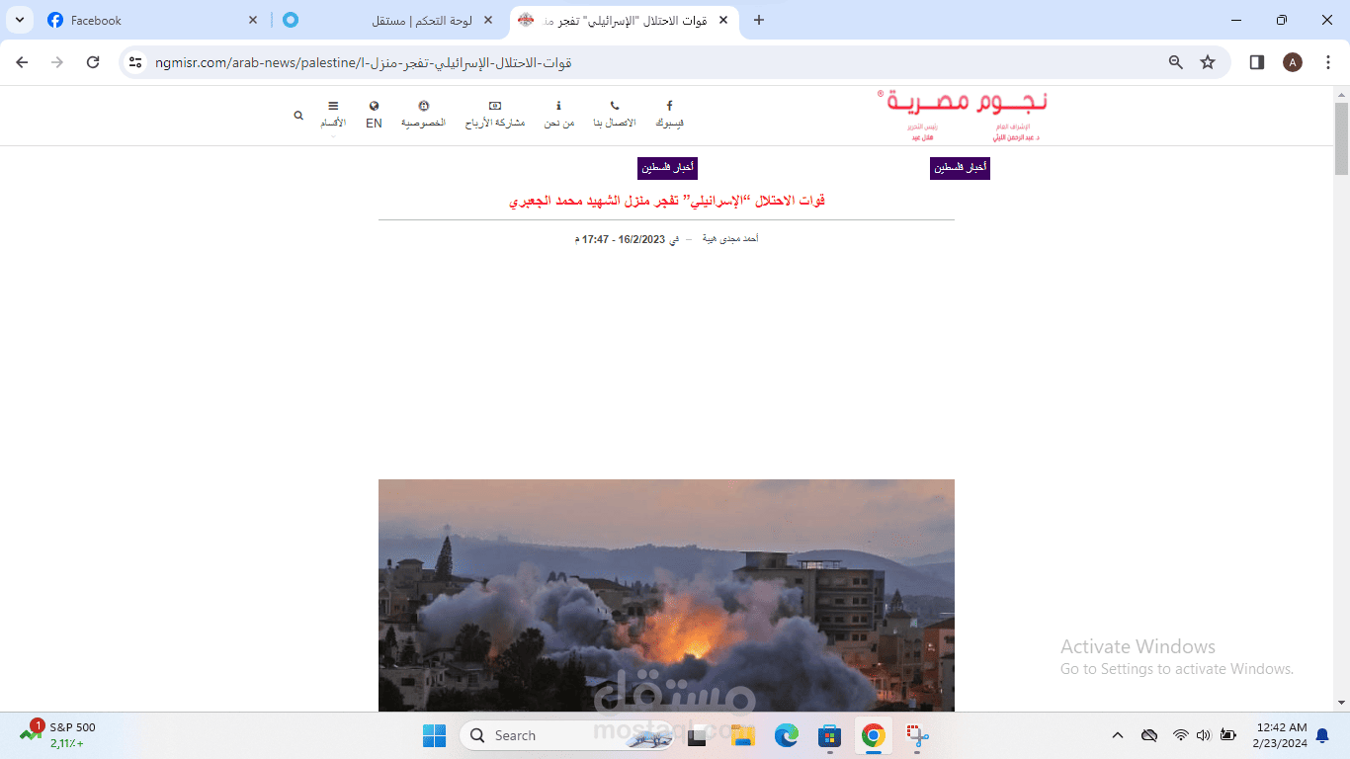The height and width of the screenshot is (759, 1350).
Task: Open a new browser tab
Action: pos(759,20)
